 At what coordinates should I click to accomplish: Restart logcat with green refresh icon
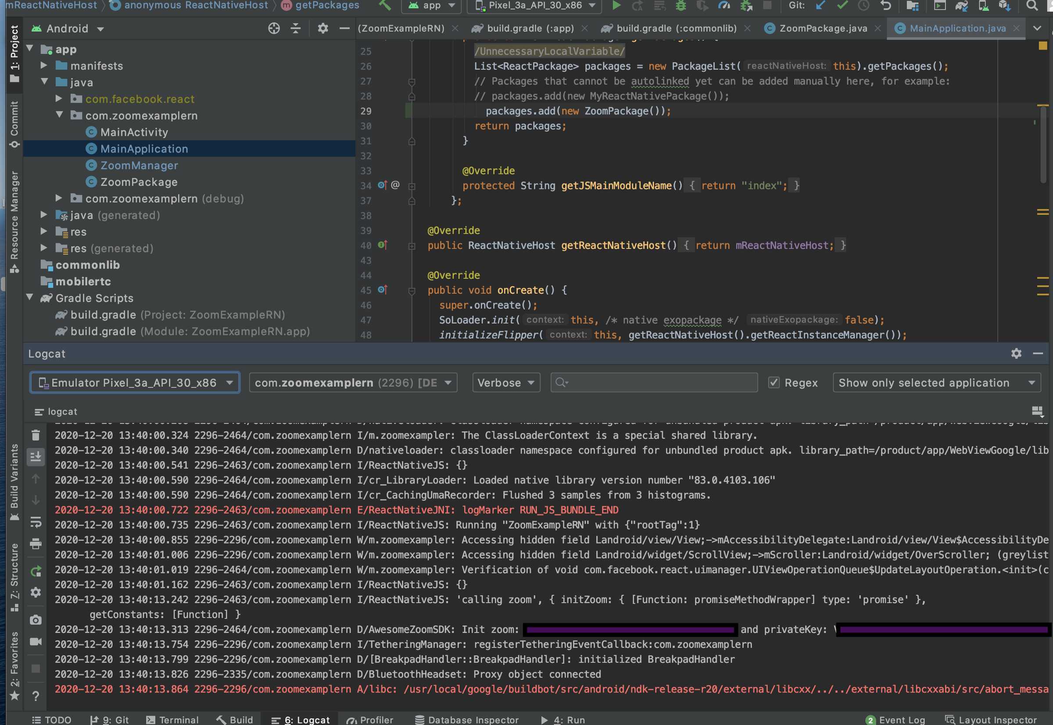pyautogui.click(x=36, y=571)
